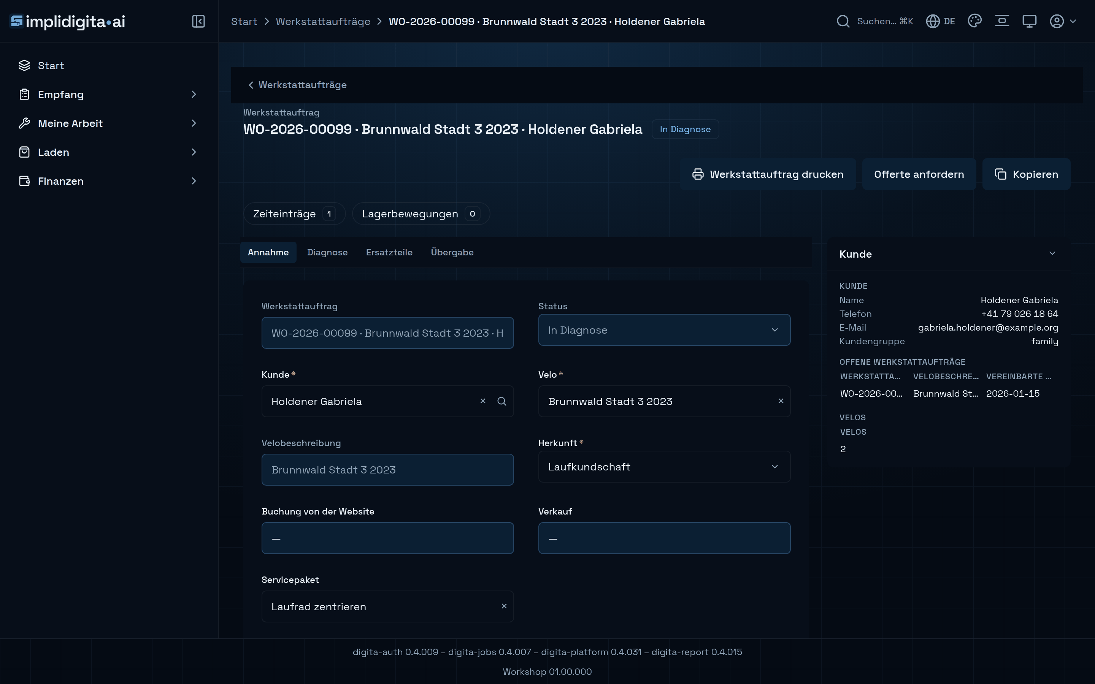
Task: Open the Herkunft dropdown Laufkundschaft
Action: (664, 466)
